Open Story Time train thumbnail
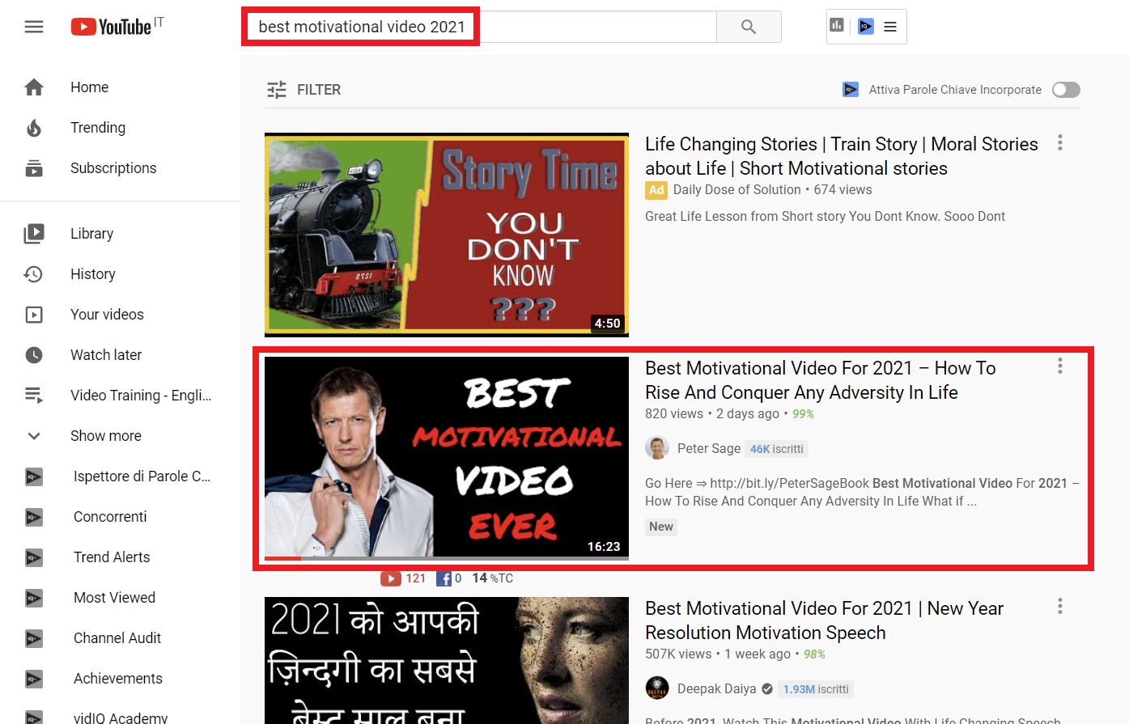The width and height of the screenshot is (1129, 724). (x=447, y=235)
